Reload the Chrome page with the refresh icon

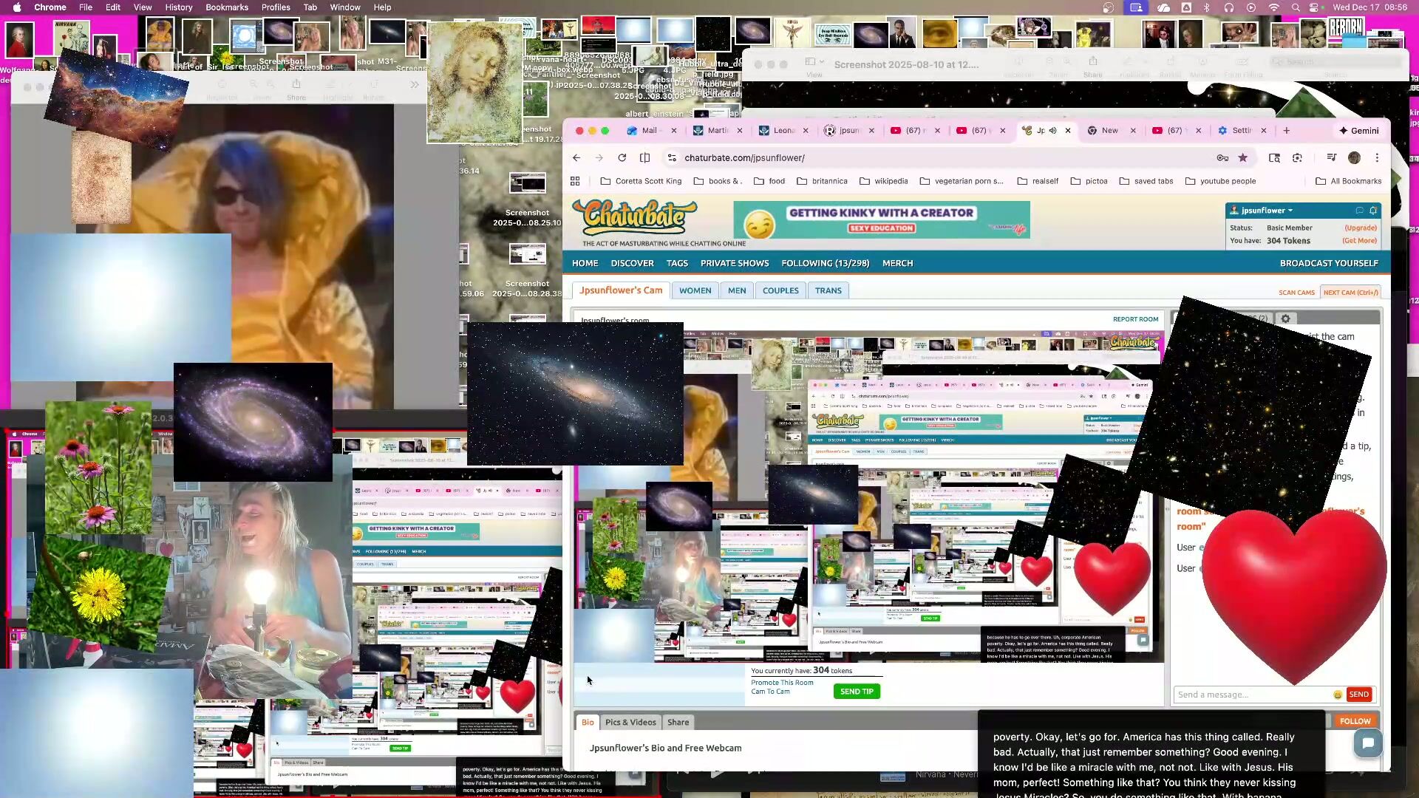click(x=622, y=157)
